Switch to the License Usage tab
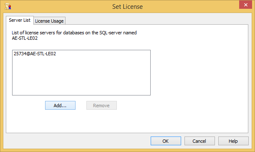 [x=49, y=21]
